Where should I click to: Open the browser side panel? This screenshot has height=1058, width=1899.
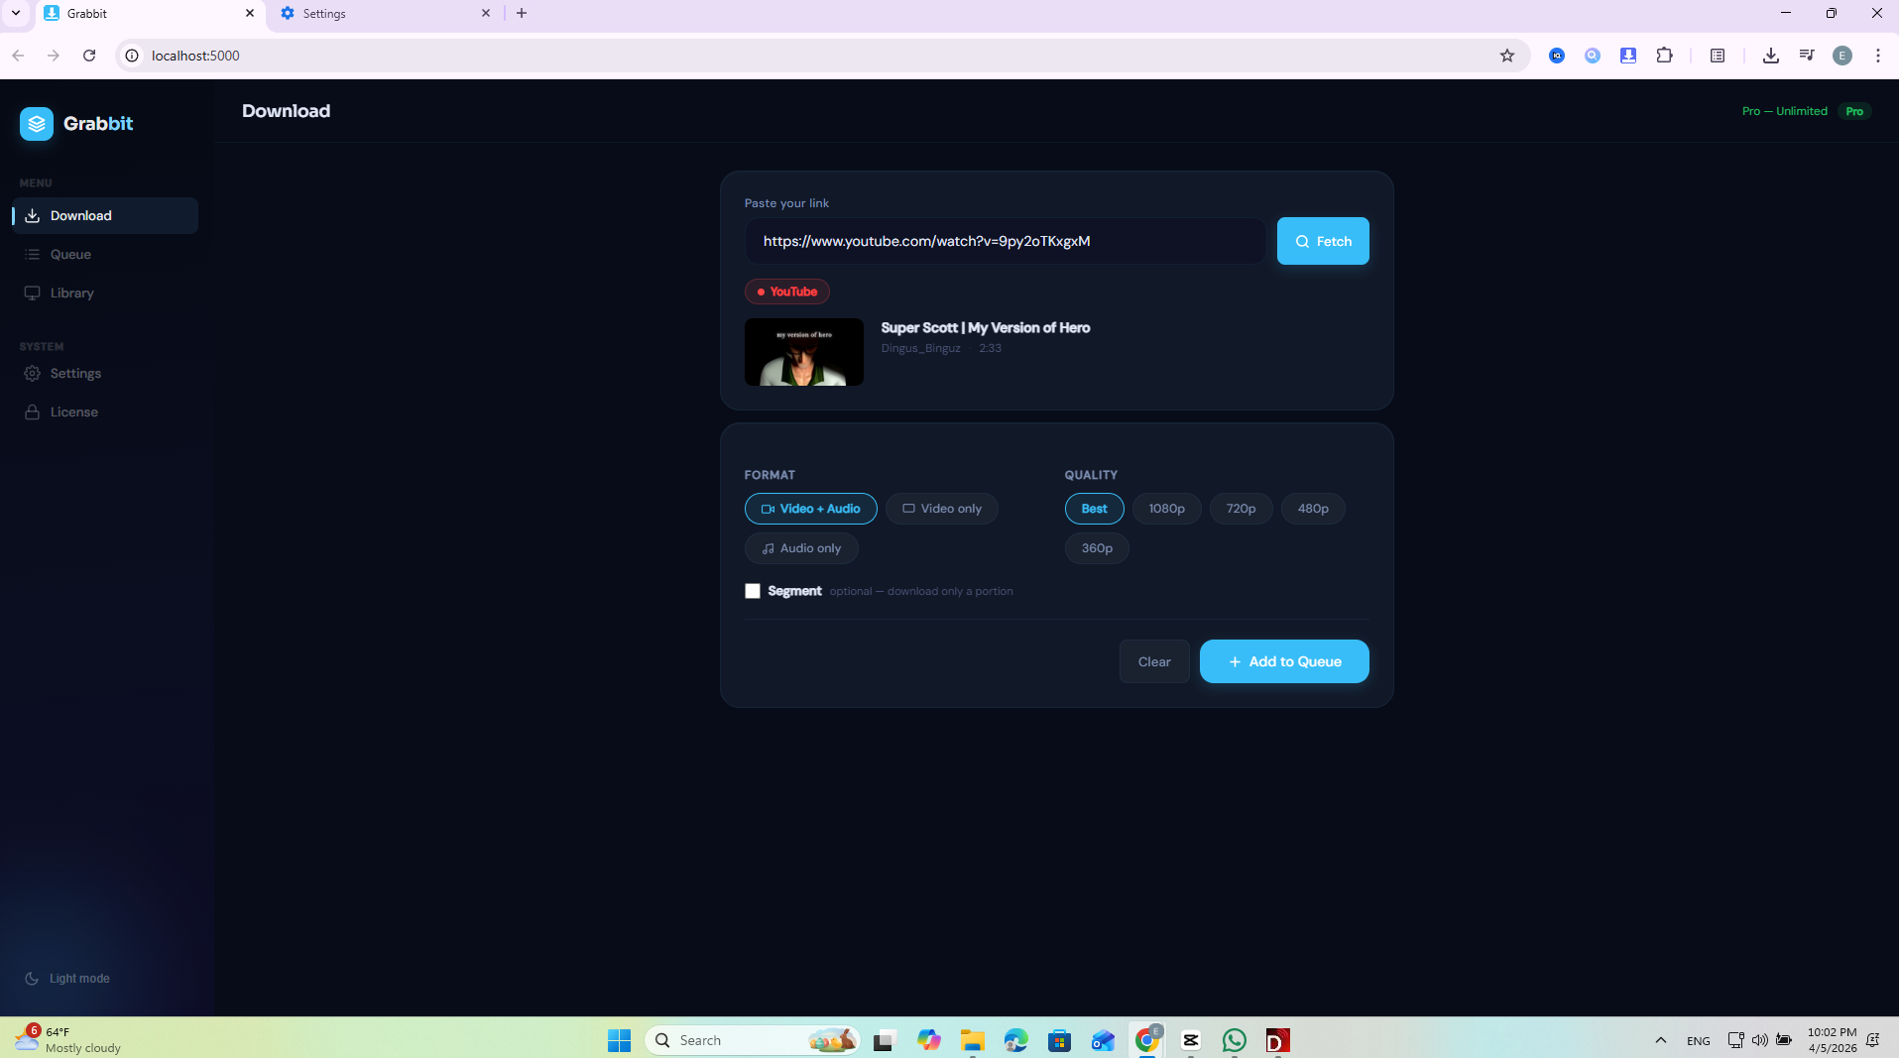pos(1718,56)
